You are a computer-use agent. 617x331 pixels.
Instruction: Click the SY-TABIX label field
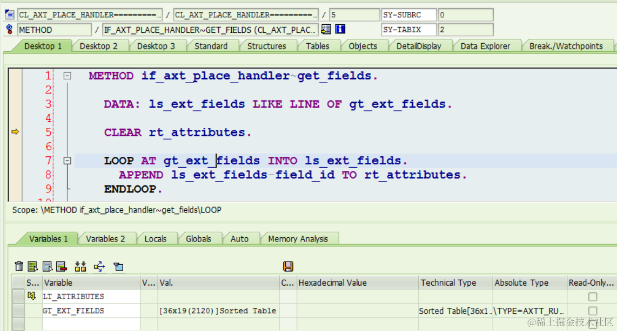(409, 30)
